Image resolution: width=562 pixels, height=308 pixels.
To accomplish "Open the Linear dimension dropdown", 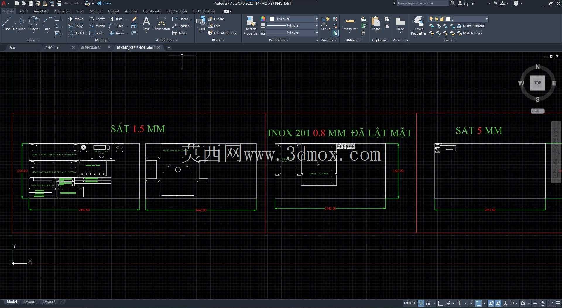I will pyautogui.click(x=191, y=19).
